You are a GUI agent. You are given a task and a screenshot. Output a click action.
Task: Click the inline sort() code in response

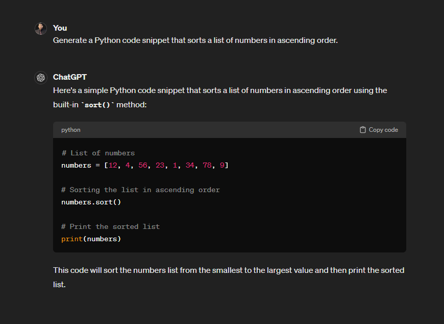click(x=97, y=105)
